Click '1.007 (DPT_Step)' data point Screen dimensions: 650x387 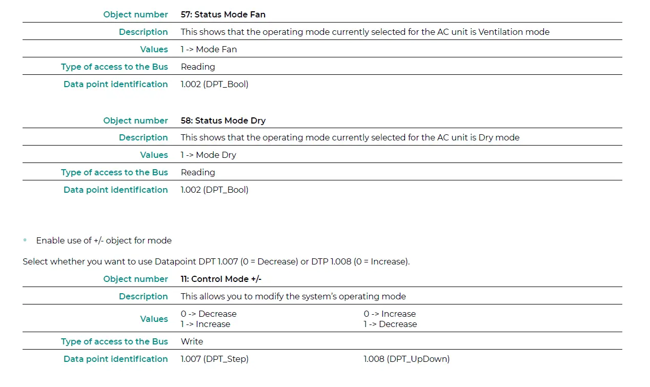tap(214, 359)
